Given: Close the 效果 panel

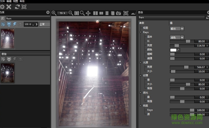Looking at the screenshot, I should point(48,12).
